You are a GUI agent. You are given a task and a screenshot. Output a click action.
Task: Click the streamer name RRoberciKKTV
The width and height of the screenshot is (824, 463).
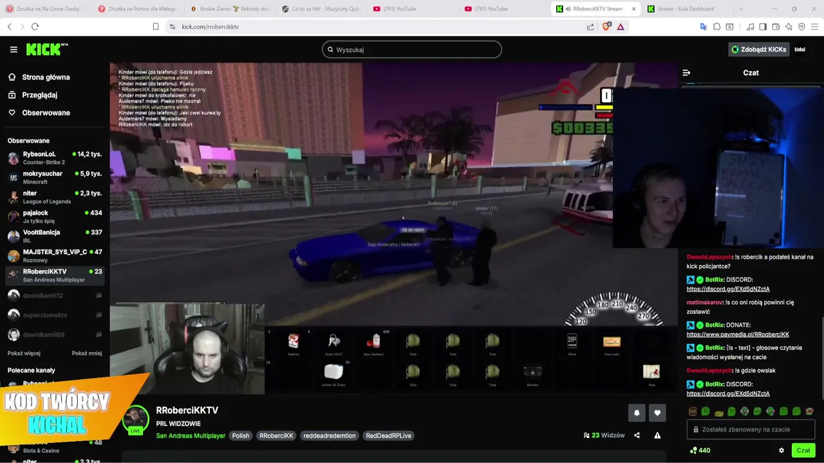(x=187, y=410)
